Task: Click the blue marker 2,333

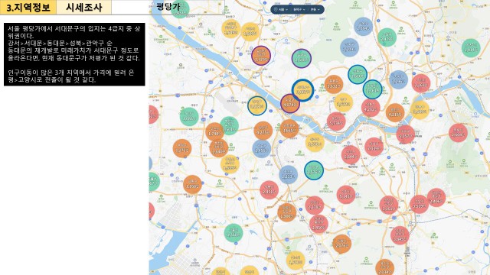Action: pyautogui.click(x=288, y=175)
